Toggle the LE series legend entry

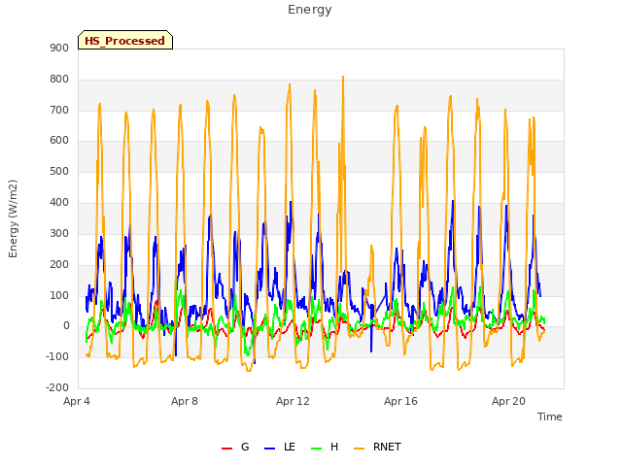point(280,447)
